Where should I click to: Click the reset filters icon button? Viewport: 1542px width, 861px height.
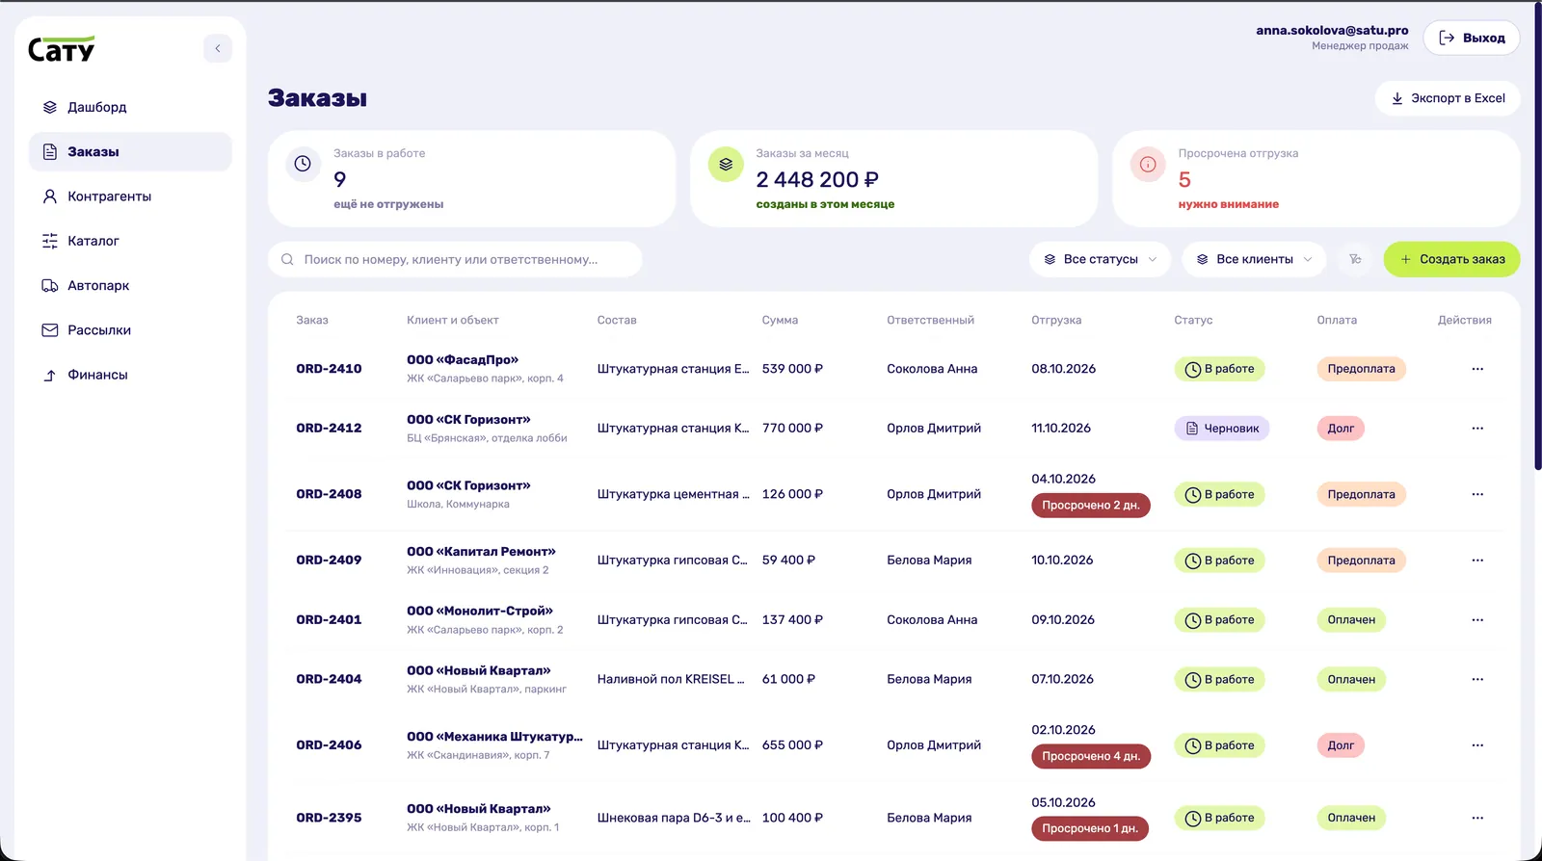pos(1355,259)
